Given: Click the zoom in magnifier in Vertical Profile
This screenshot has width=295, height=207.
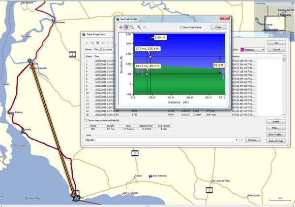Looking at the screenshot, I should click(x=139, y=27).
